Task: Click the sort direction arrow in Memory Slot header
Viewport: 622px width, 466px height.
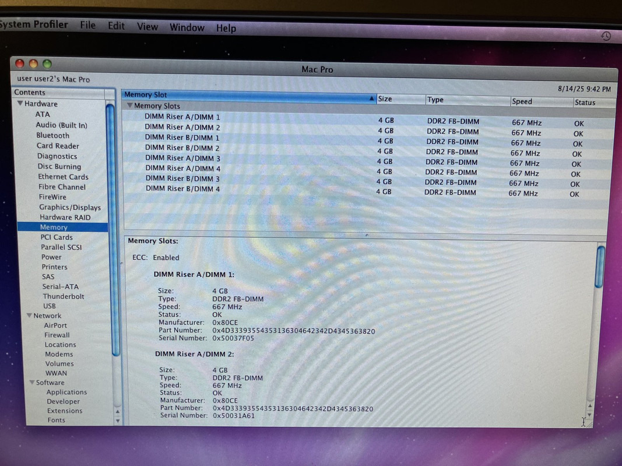Action: click(371, 98)
